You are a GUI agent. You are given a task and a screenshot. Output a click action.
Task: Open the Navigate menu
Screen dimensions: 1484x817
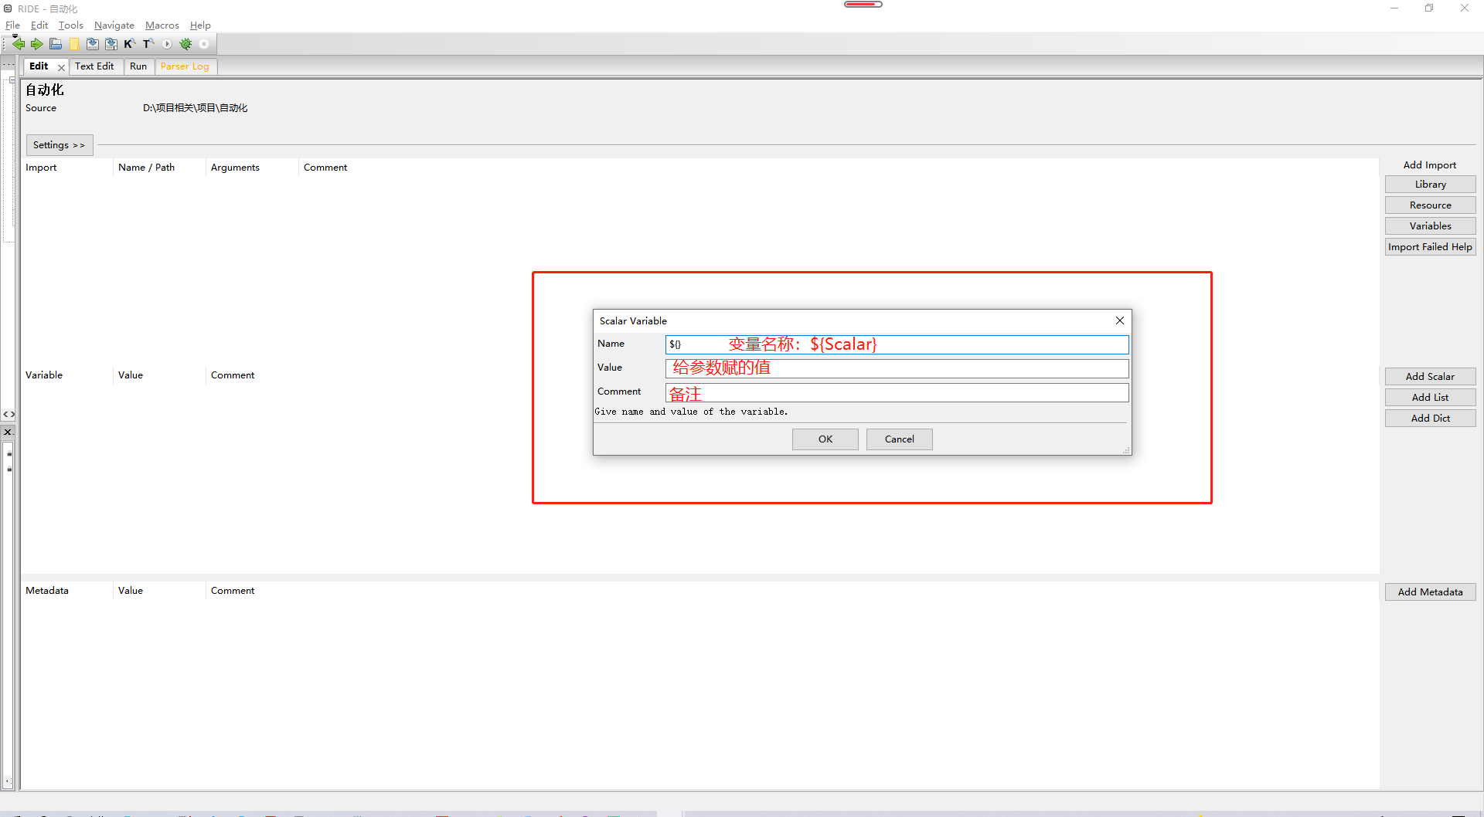point(114,25)
